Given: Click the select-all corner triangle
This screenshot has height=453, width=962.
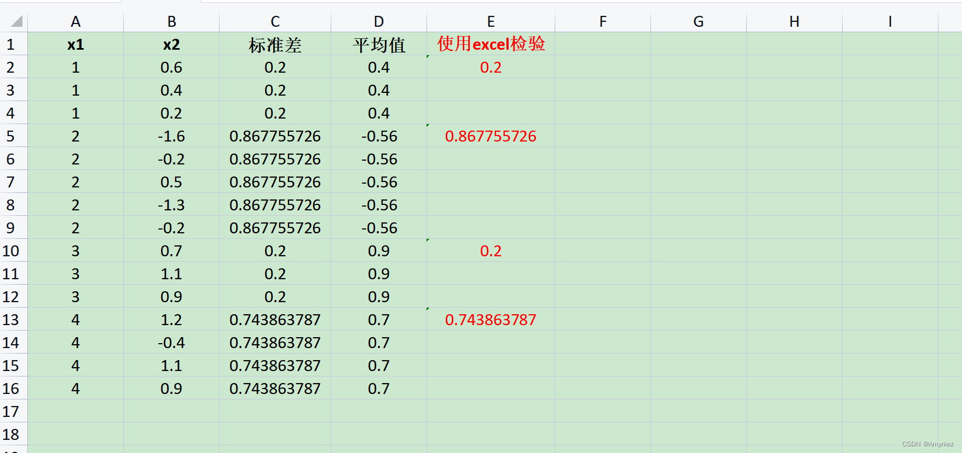Looking at the screenshot, I should (x=16, y=21).
